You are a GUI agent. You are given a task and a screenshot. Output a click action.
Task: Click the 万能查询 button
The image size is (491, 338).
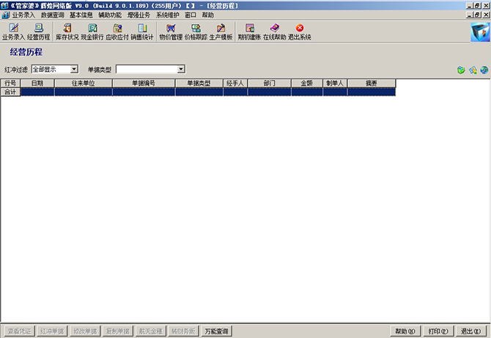pos(216,331)
